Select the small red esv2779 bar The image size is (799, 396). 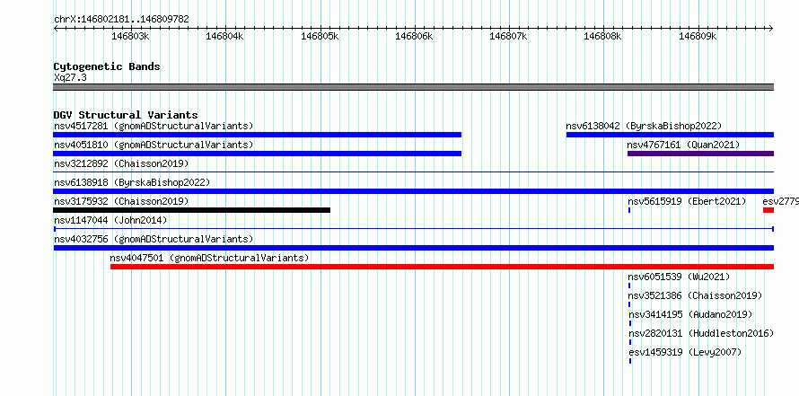point(768,210)
